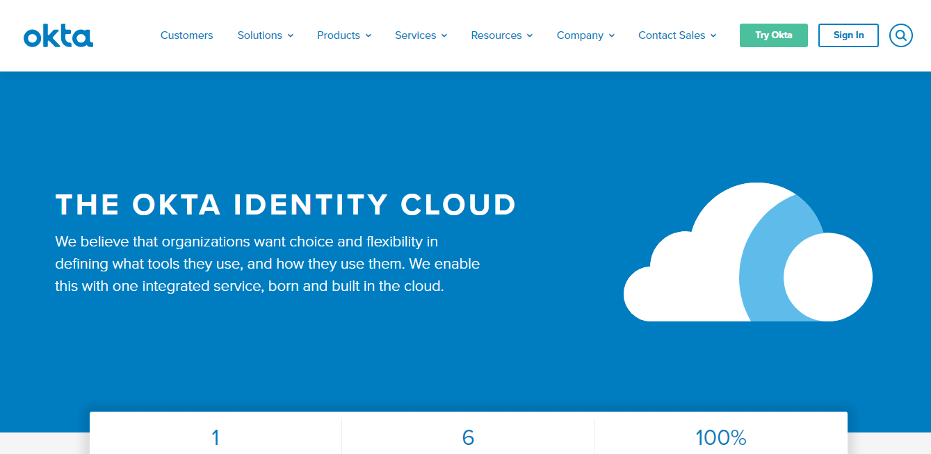Click the paragraph starting "We believe that organizations"
This screenshot has width=931, height=454.
(268, 264)
